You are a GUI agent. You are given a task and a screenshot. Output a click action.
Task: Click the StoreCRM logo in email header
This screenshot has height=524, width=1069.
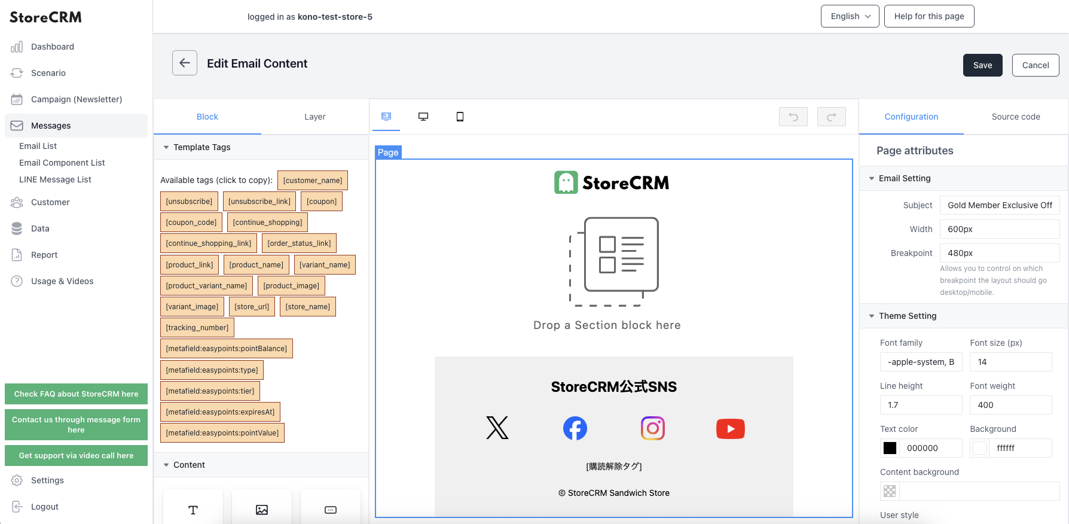pos(612,182)
